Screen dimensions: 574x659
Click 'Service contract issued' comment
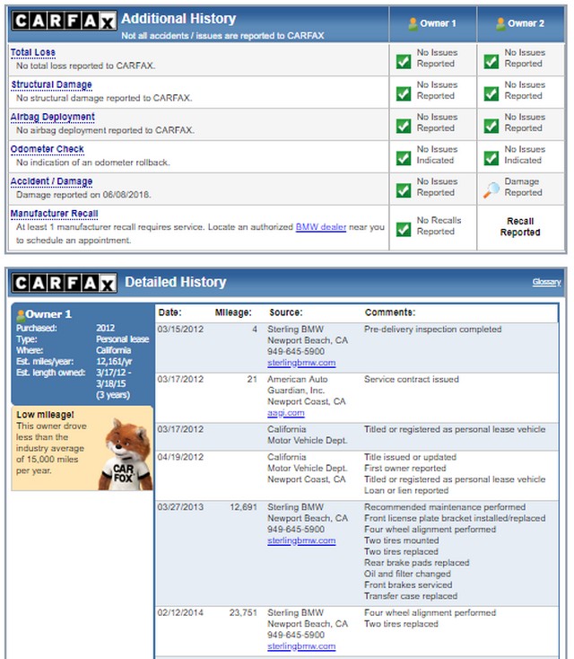tap(412, 379)
